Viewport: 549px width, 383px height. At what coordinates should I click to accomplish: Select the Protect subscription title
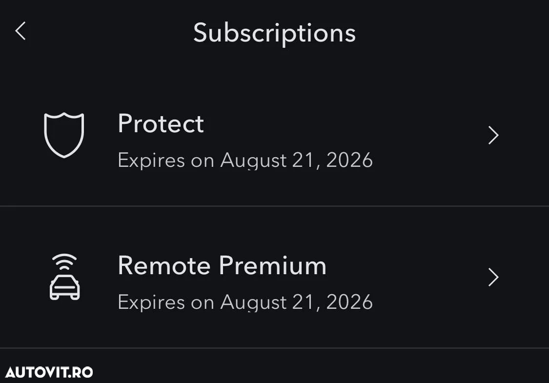tap(161, 123)
